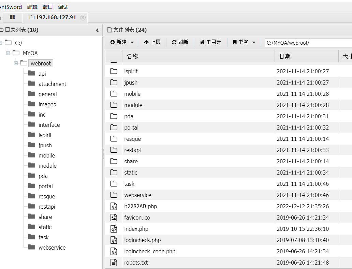Click the 书签 bookmark button
Image resolution: width=352 pixels, height=269 pixels.
point(240,42)
